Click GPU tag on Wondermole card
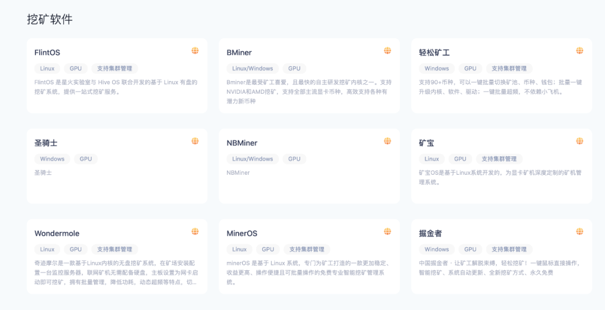Screen dimensions: 605x310 coord(76,249)
